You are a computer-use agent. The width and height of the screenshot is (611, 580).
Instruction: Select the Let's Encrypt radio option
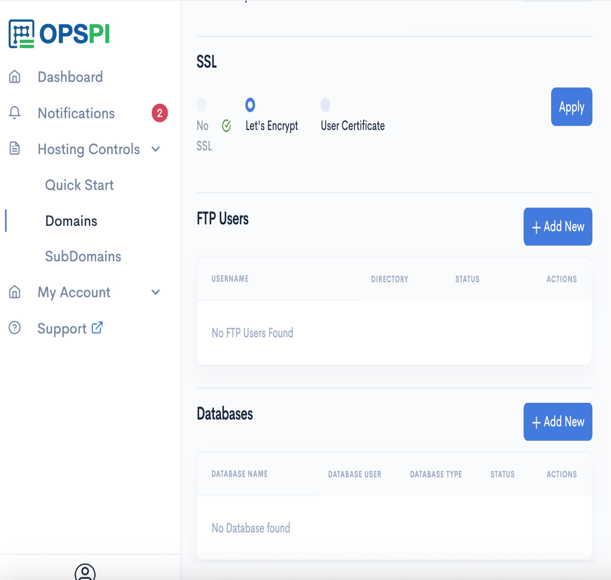tap(250, 105)
